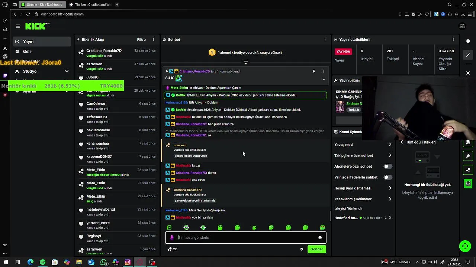Viewport: 476px width, 267px height.
Task: Click İzleyici Yönlendir option
Action: (348, 208)
